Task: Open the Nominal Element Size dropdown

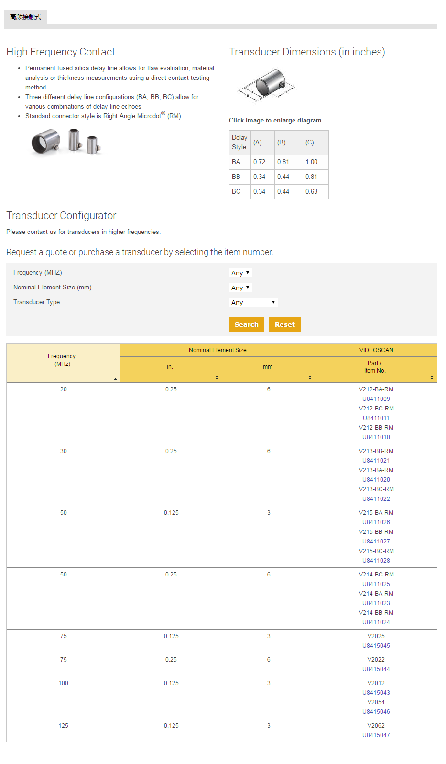Action: tap(240, 288)
